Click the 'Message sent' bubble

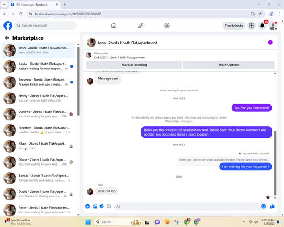tap(108, 79)
